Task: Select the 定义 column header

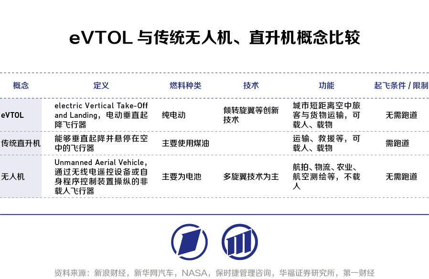Action: pyautogui.click(x=101, y=85)
